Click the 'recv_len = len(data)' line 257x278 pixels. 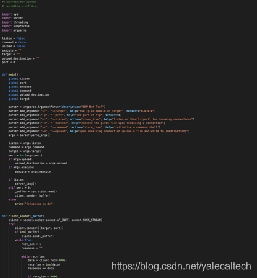(x=44, y=264)
